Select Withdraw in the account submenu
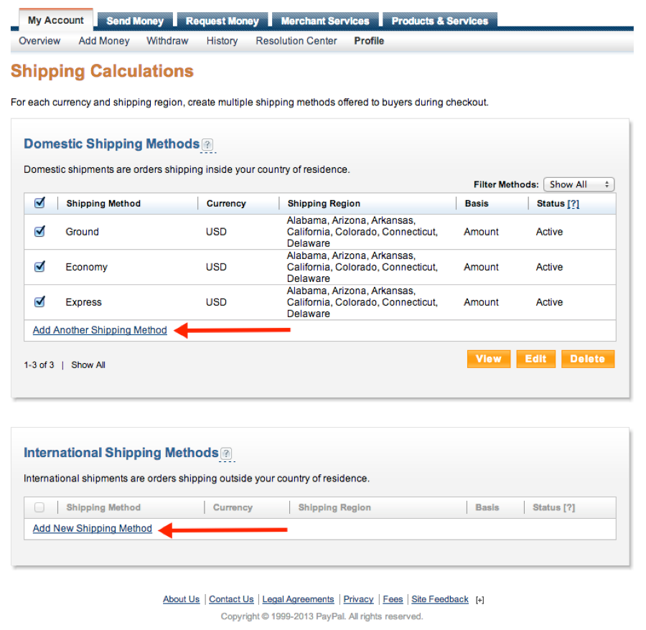 [167, 41]
